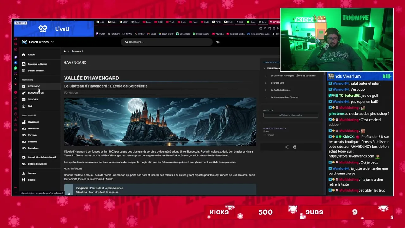The image size is (405, 228).
Task: Click the group icon beside Brigade des Oracles
Action: pos(23,164)
